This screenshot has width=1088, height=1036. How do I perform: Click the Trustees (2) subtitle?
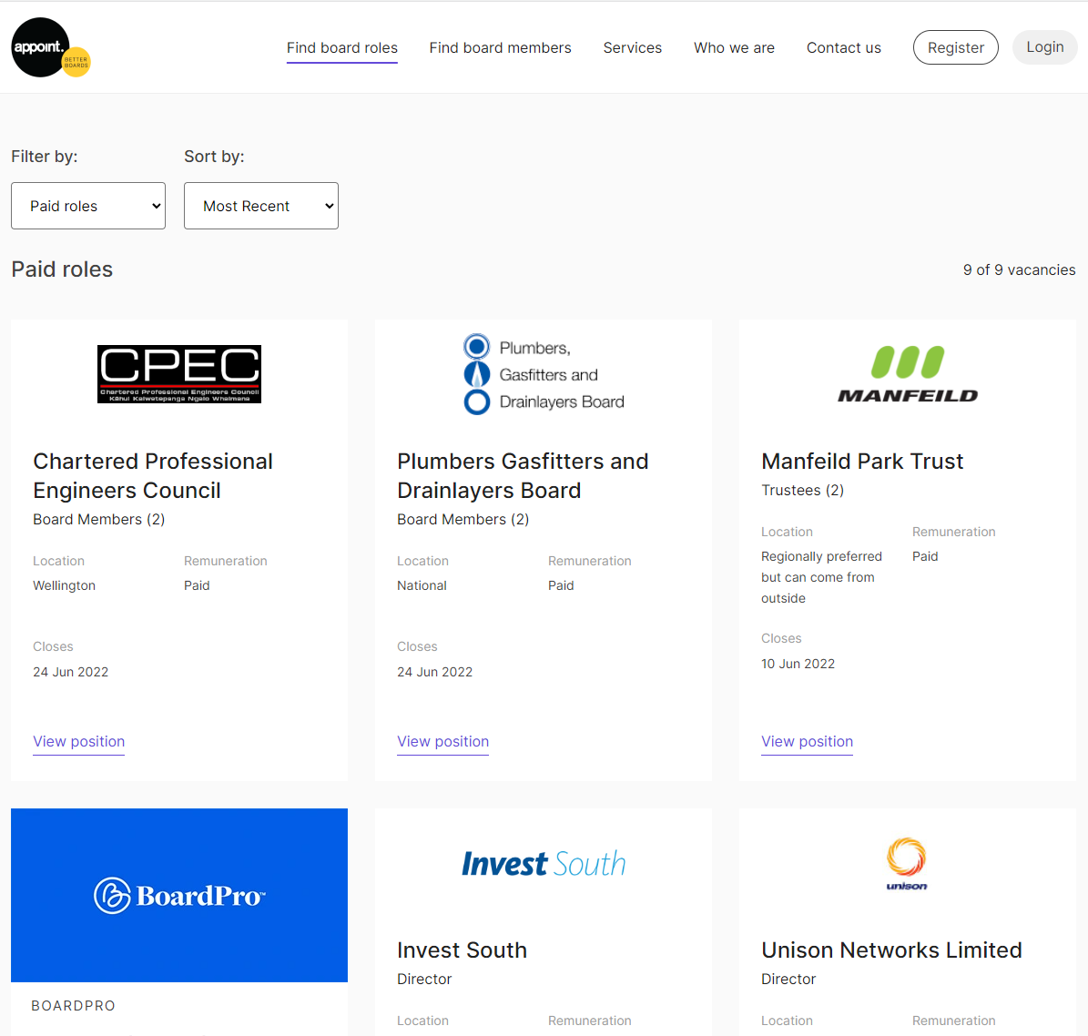[802, 490]
